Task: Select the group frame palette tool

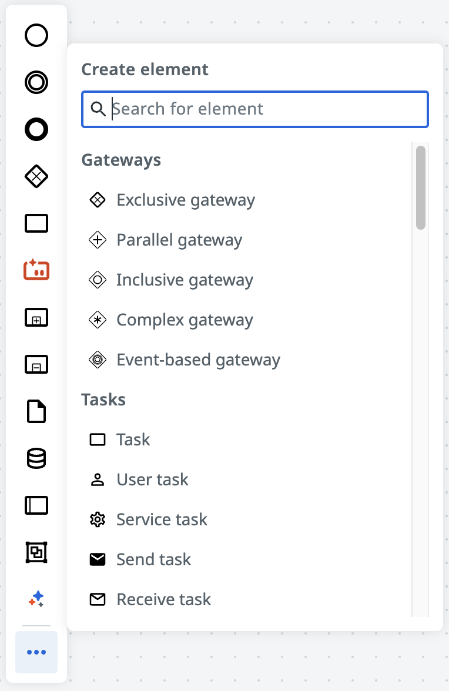Action: click(x=36, y=552)
